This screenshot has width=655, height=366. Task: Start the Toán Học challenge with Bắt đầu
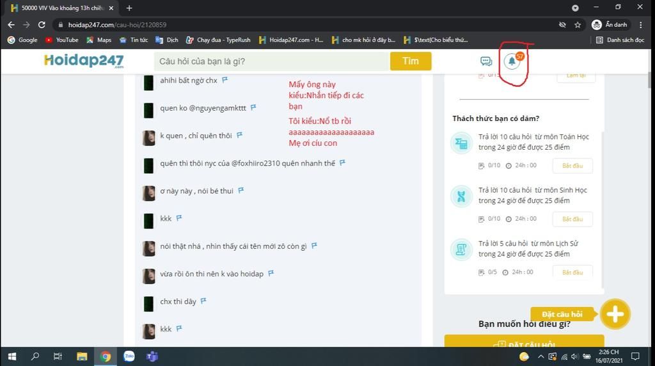[572, 166]
